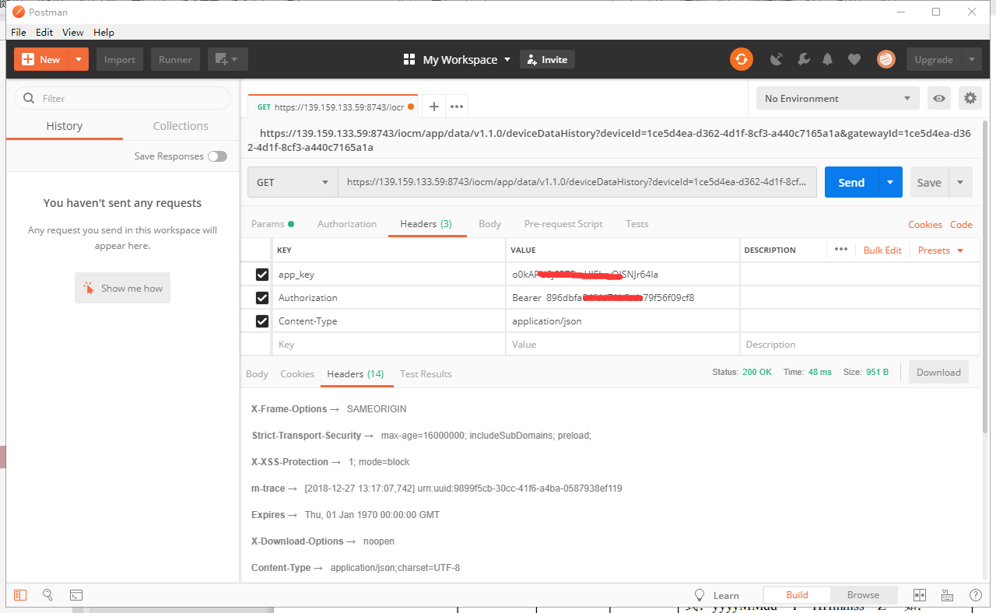This screenshot has height=613, width=996.
Task: Click the Send button
Action: 851,182
